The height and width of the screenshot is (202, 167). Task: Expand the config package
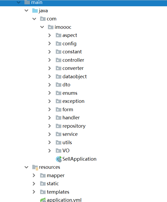tap(50, 44)
